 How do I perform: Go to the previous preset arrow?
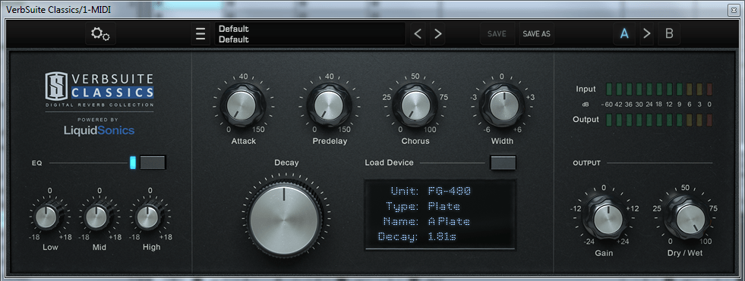pos(418,33)
